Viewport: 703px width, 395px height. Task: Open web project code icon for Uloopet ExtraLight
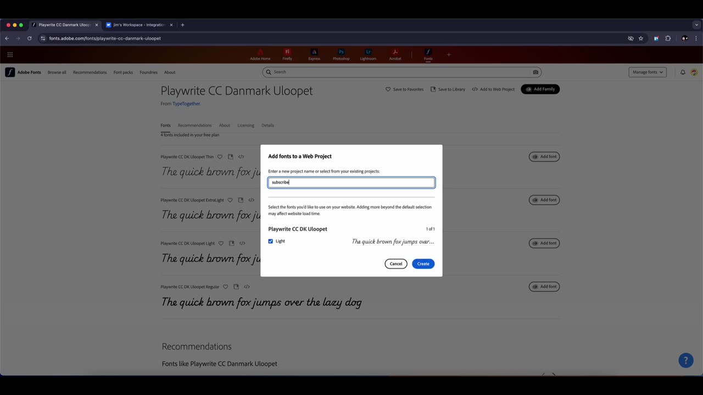[251, 200]
